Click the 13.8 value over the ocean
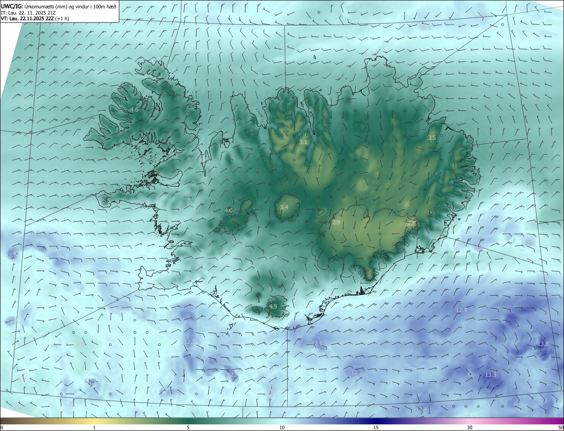 click(543, 344)
